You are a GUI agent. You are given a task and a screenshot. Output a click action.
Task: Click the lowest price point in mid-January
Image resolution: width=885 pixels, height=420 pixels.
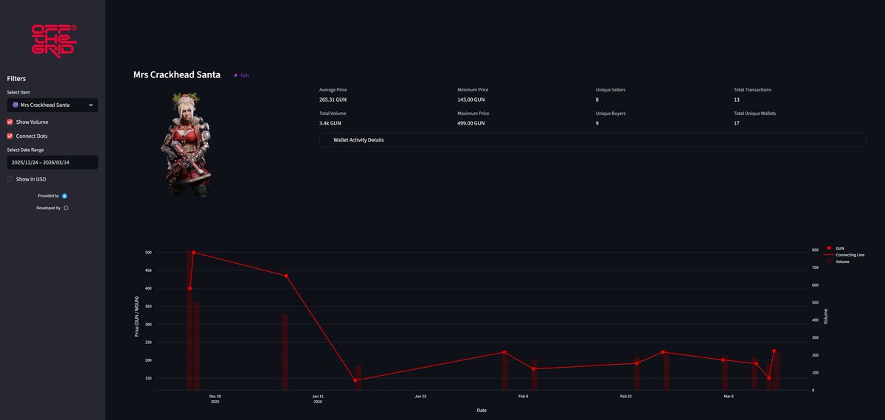point(355,380)
